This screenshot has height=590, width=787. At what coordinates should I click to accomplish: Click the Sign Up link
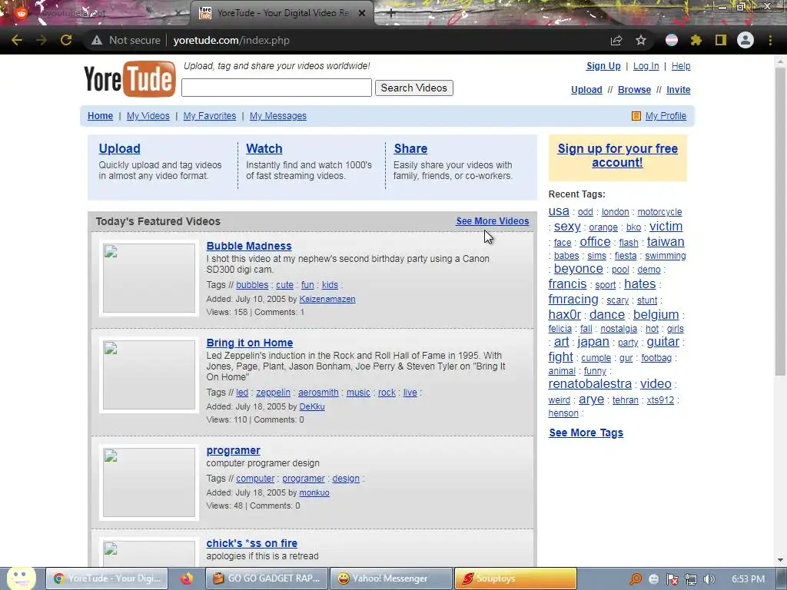[x=603, y=66]
